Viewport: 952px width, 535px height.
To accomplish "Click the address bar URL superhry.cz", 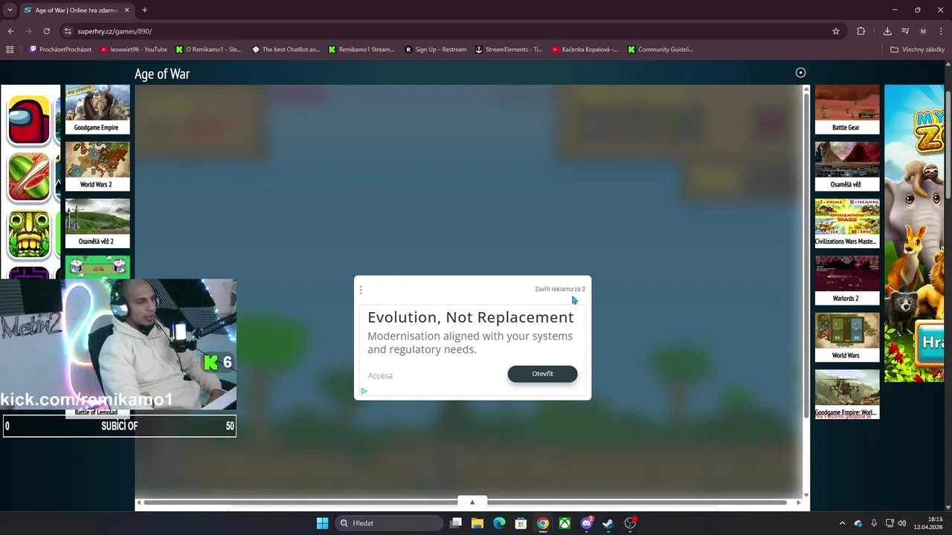I will click(115, 31).
